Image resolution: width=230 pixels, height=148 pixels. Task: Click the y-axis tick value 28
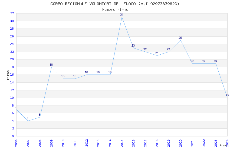click(x=12, y=29)
